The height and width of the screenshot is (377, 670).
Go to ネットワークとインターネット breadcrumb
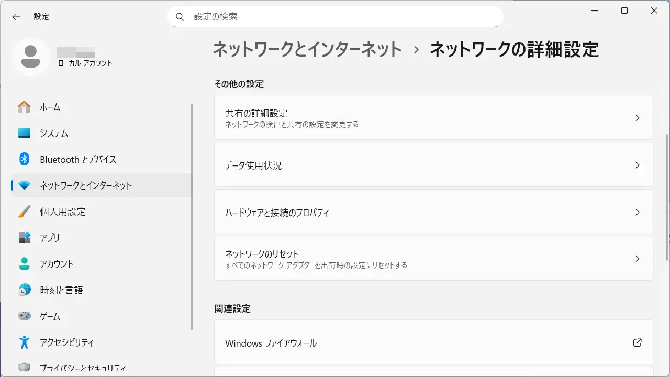307,50
